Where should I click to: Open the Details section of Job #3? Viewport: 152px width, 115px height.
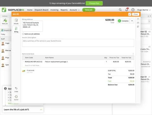tap(16, 22)
